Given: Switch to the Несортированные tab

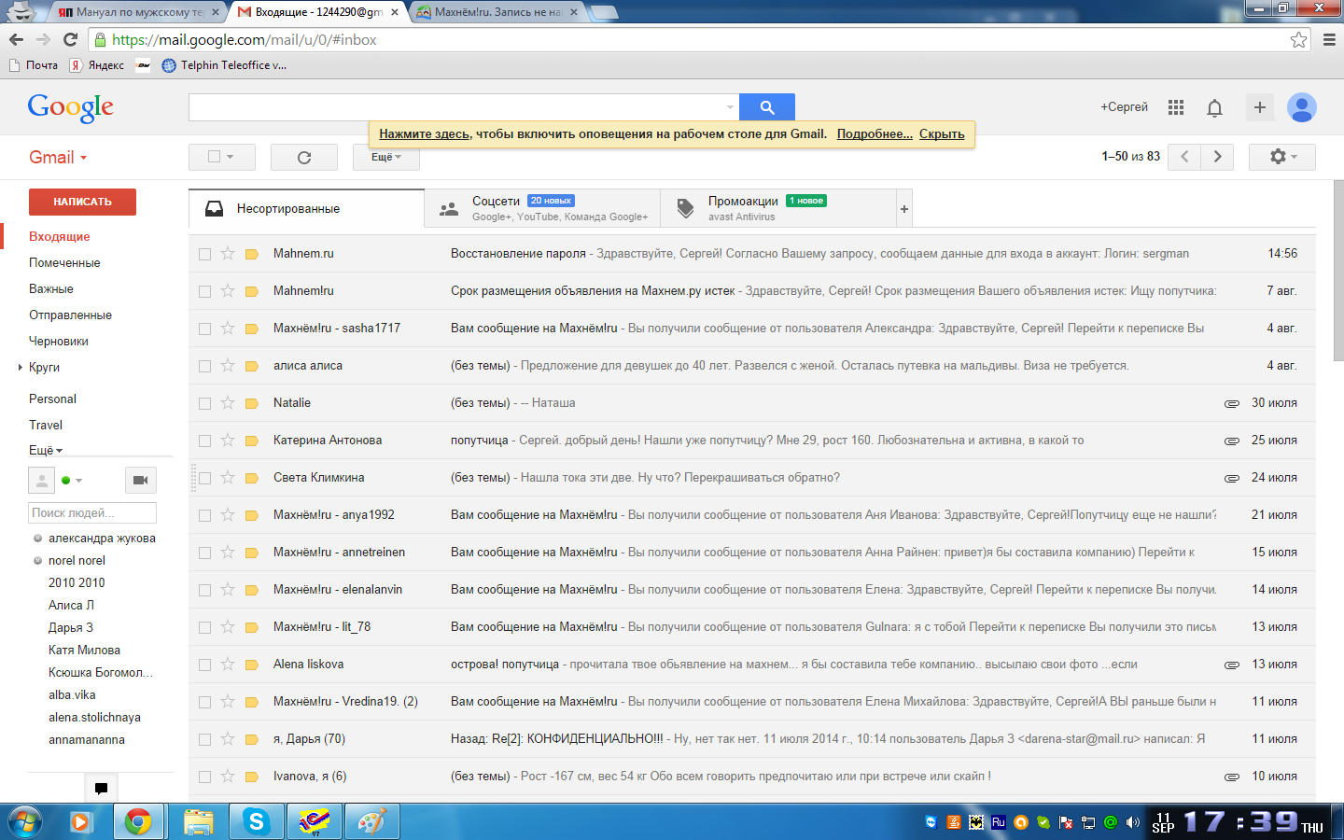Looking at the screenshot, I should coord(306,209).
